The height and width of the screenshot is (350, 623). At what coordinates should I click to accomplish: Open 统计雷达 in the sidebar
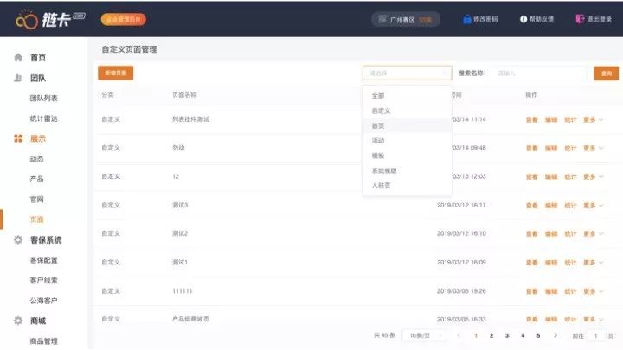[x=43, y=118]
